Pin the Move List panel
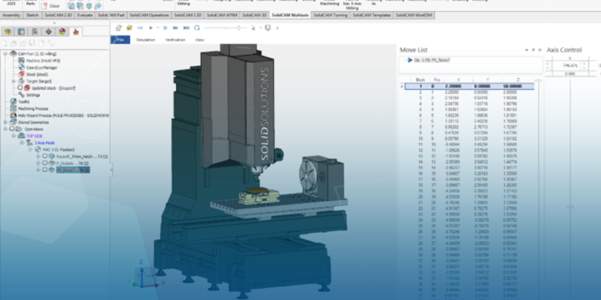The width and height of the screenshot is (601, 300). pyautogui.click(x=534, y=50)
